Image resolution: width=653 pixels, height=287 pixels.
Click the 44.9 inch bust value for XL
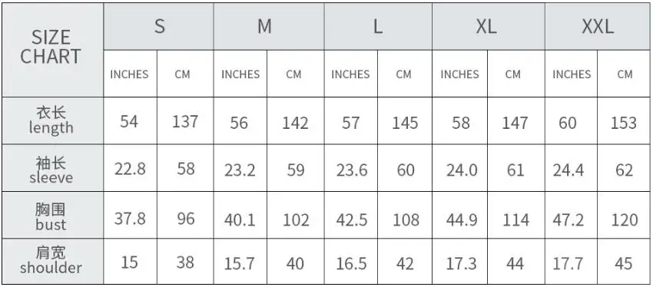point(462,219)
